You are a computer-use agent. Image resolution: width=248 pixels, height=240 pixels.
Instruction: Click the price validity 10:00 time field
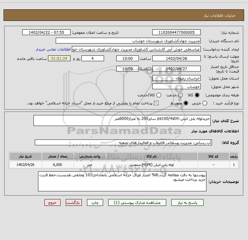click(x=128, y=69)
